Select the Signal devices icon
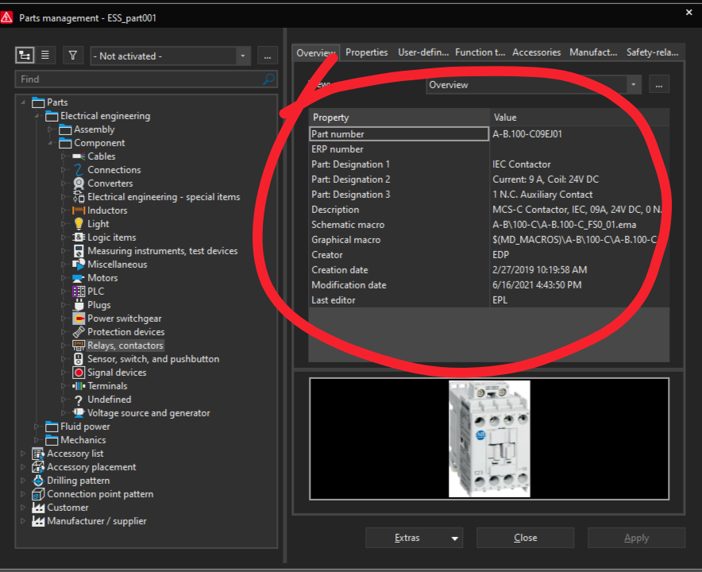The image size is (702, 572). [x=79, y=373]
